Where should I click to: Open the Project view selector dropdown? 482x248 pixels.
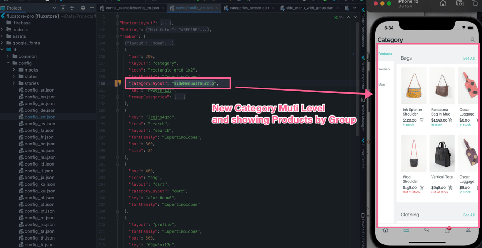(54, 8)
